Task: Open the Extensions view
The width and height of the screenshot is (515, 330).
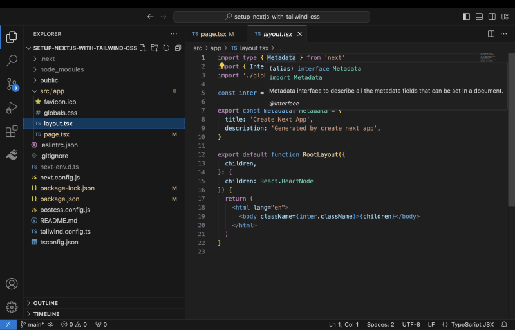Action: click(x=12, y=131)
